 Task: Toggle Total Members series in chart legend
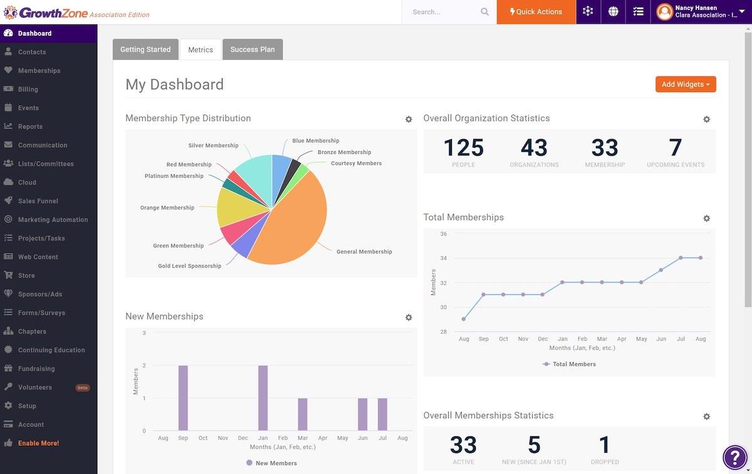pyautogui.click(x=570, y=364)
